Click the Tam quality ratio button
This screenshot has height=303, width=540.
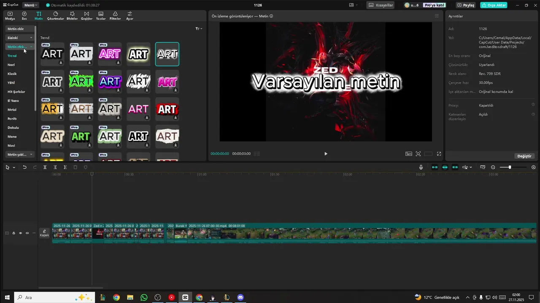(409, 154)
